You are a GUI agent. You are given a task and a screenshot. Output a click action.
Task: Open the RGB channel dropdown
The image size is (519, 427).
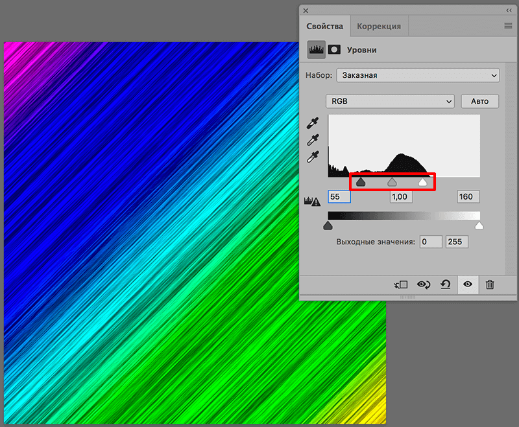(x=390, y=101)
